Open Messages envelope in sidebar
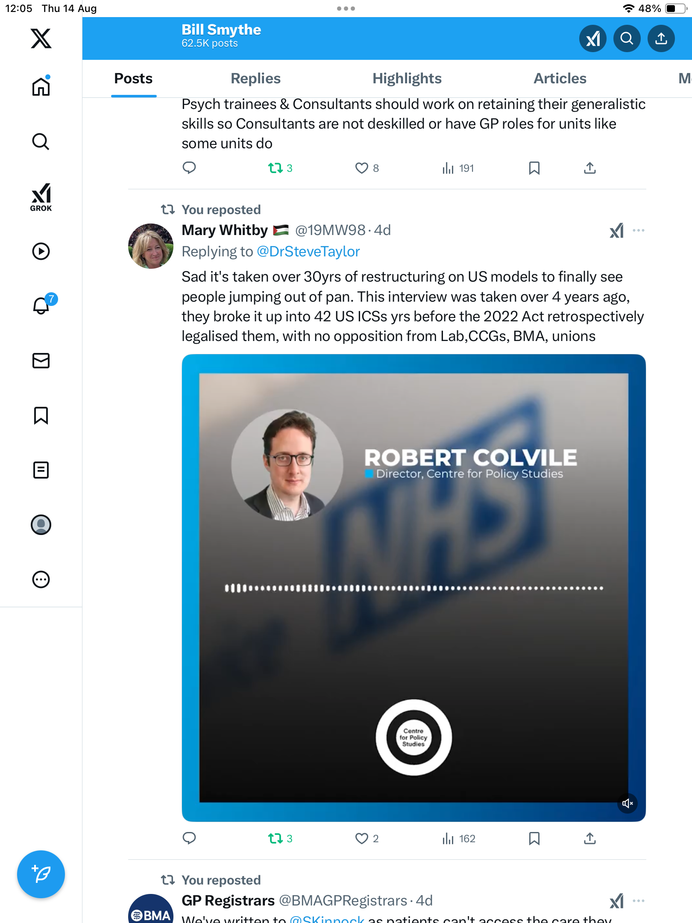 coord(41,361)
